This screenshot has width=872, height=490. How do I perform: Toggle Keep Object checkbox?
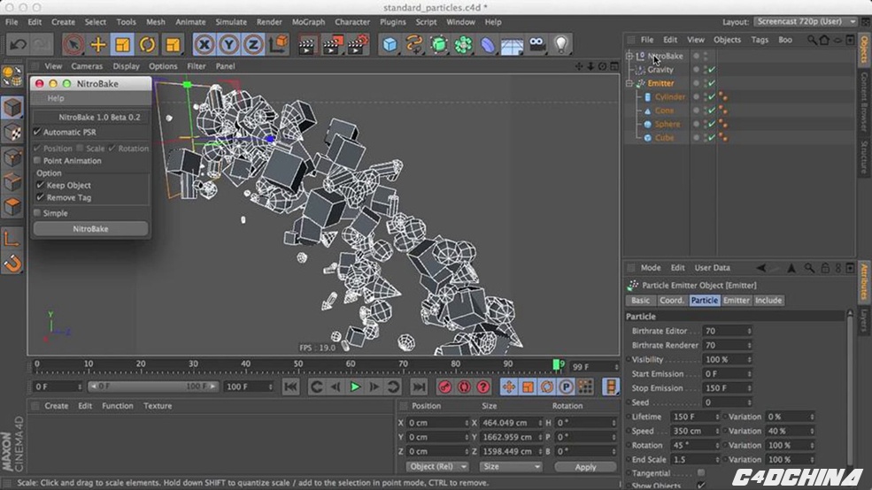(40, 185)
